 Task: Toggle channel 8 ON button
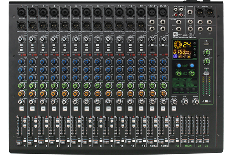point(97,108)
